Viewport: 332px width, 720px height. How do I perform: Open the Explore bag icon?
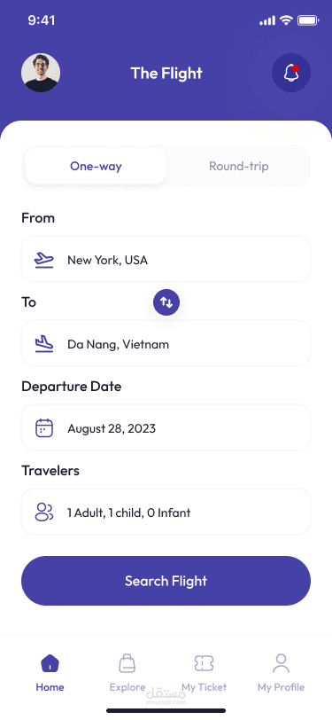pos(127,663)
